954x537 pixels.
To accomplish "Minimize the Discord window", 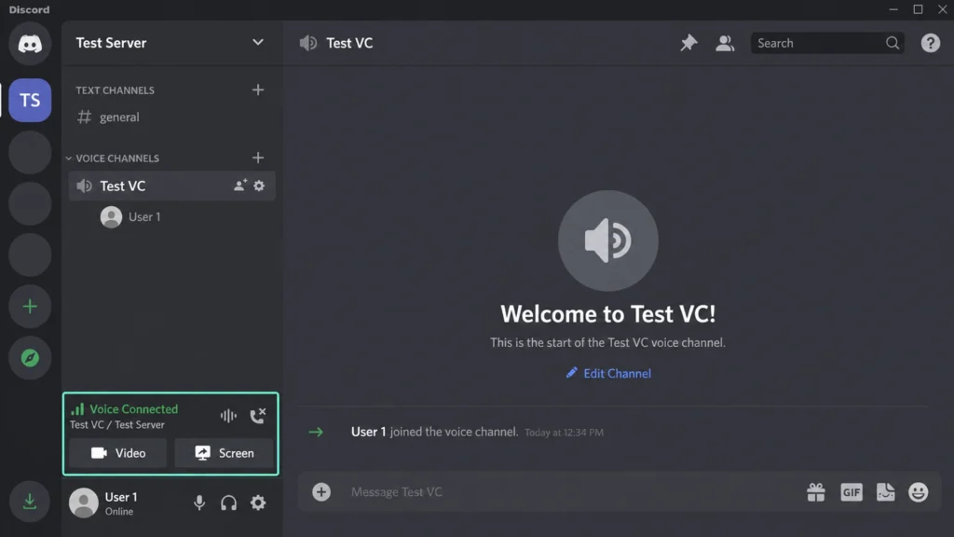I will point(893,9).
